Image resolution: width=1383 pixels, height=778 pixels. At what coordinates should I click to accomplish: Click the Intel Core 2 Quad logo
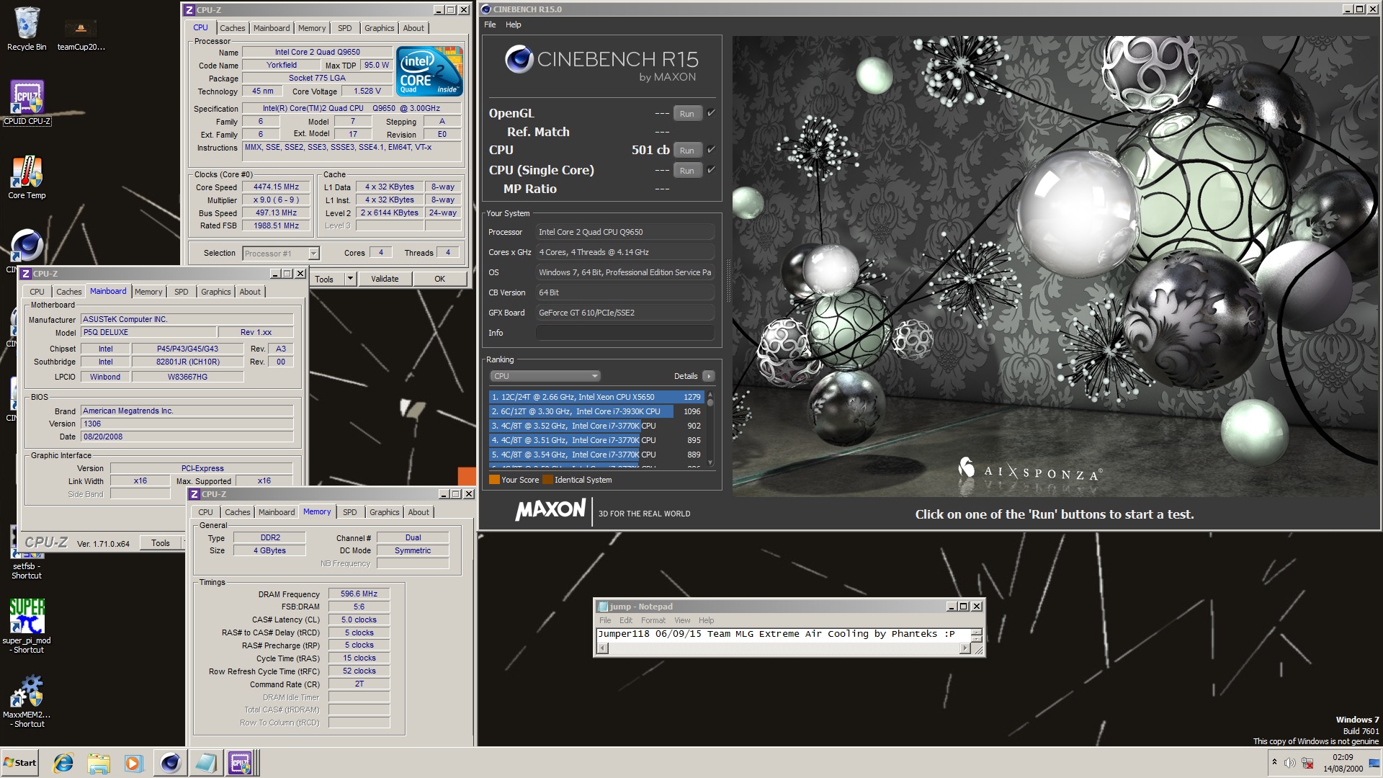430,71
